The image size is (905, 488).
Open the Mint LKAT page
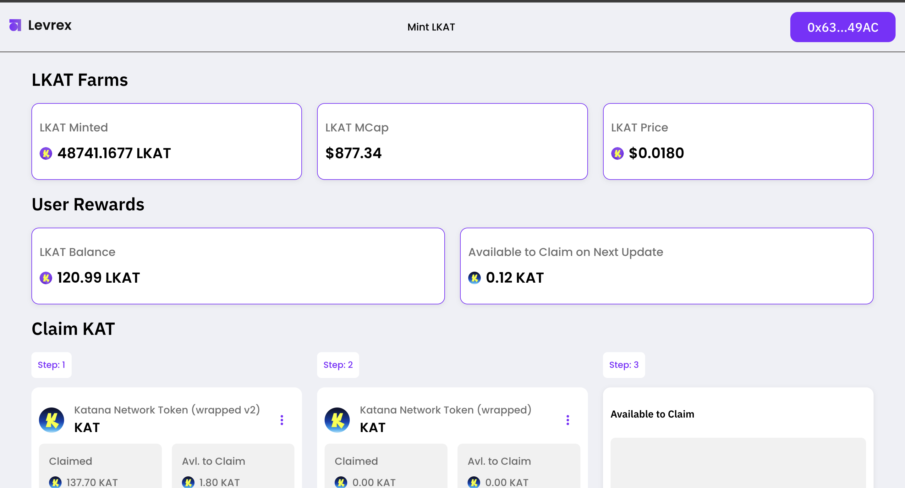coord(431,27)
